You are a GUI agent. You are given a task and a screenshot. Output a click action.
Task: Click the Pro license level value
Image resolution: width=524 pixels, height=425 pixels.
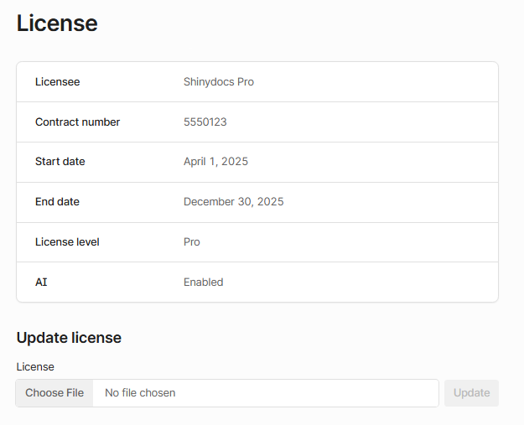[192, 242]
